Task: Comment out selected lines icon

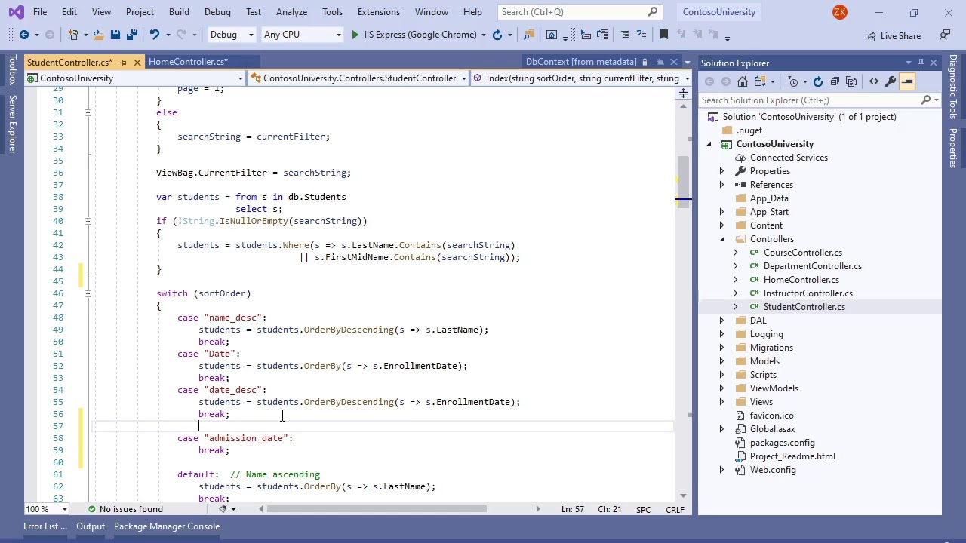Action: [624, 35]
